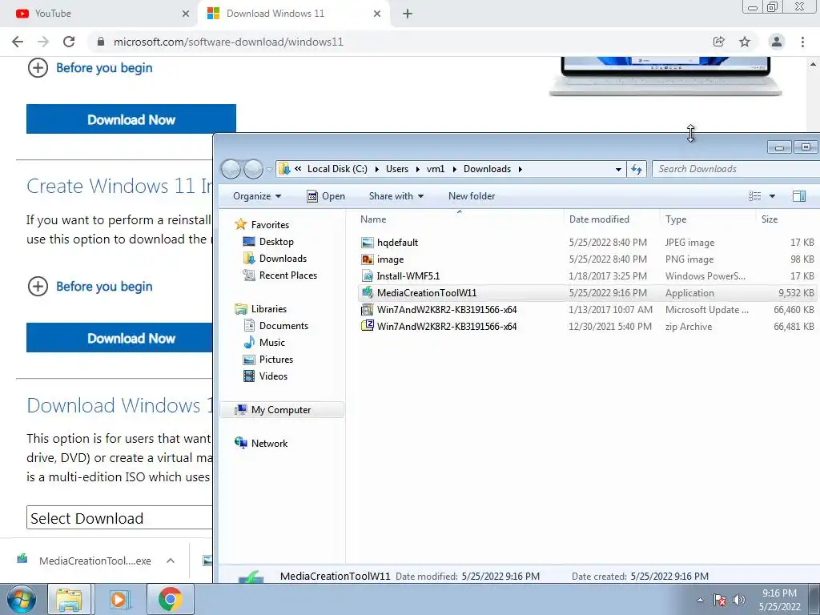Click the Search Downloads field

tap(736, 169)
